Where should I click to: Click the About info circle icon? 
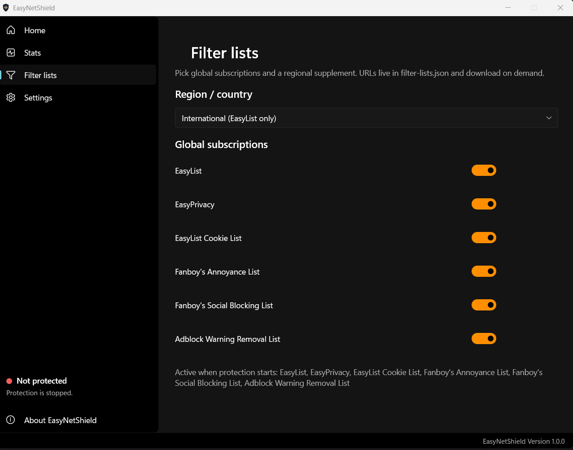(11, 420)
